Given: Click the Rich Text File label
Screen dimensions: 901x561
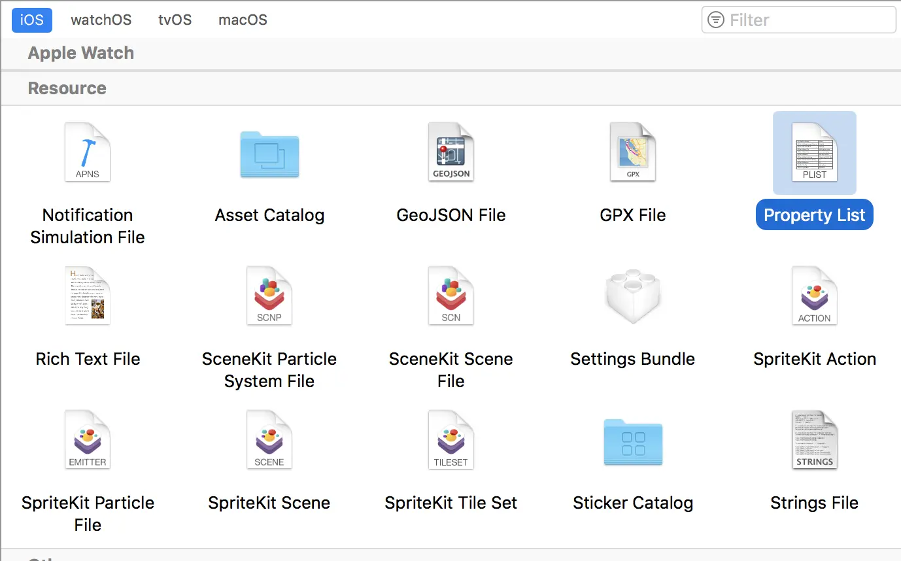Looking at the screenshot, I should (88, 359).
